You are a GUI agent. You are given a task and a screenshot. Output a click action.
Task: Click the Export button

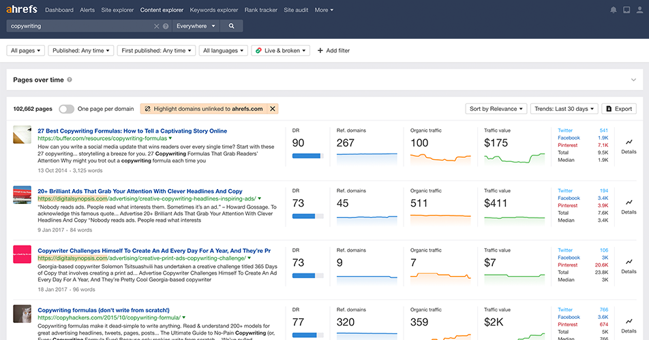[x=619, y=109]
